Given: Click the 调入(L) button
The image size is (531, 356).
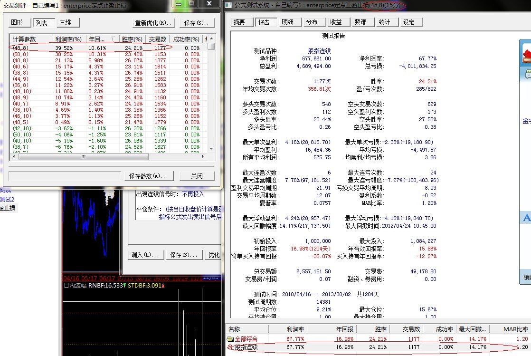Looking at the screenshot, I should tap(145, 255).
